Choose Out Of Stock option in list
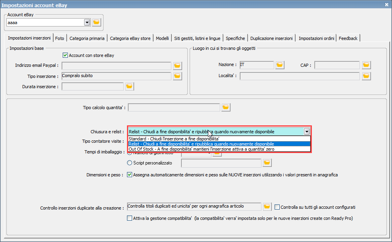This screenshot has height=242, width=392. point(219,149)
